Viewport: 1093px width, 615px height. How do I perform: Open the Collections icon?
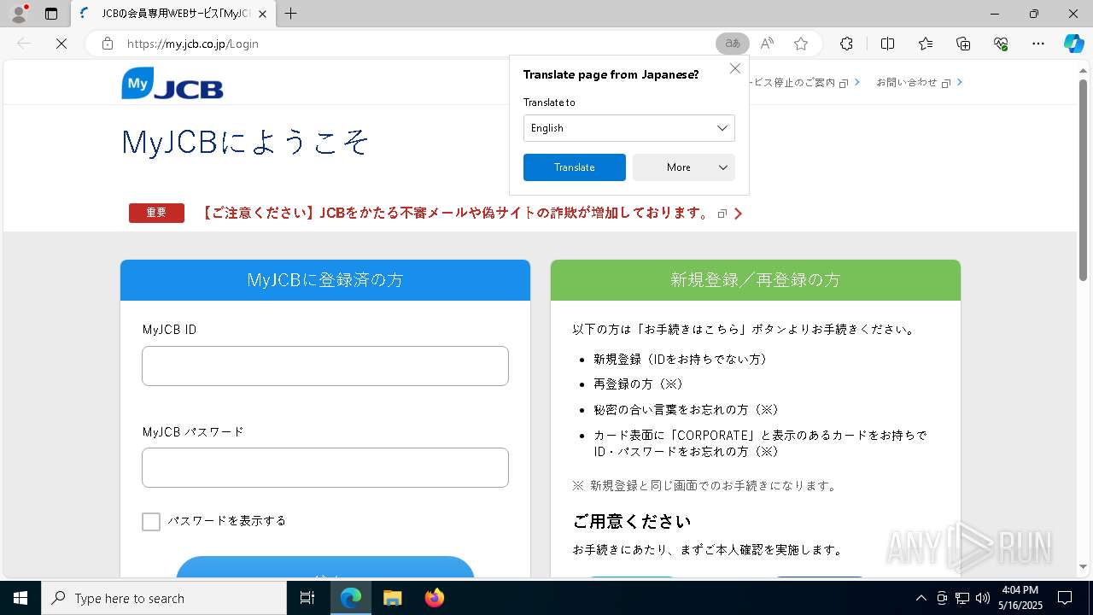[963, 44]
